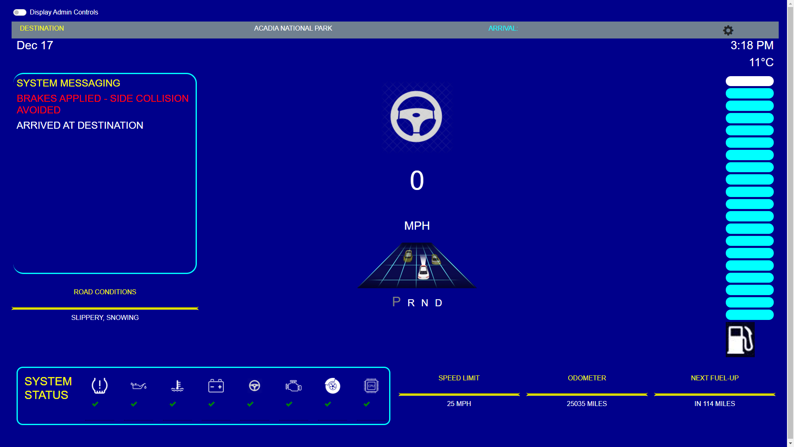Click the 25 MPH speed limit value
Viewport: 794px width, 447px height.
[459, 404]
